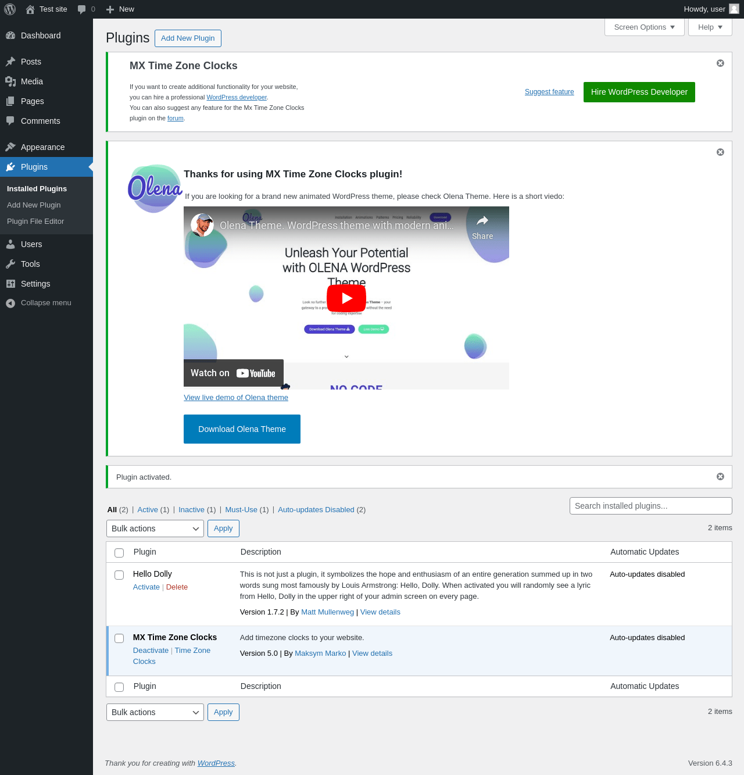Open the bottom Bulk actions dropdown

click(x=155, y=712)
